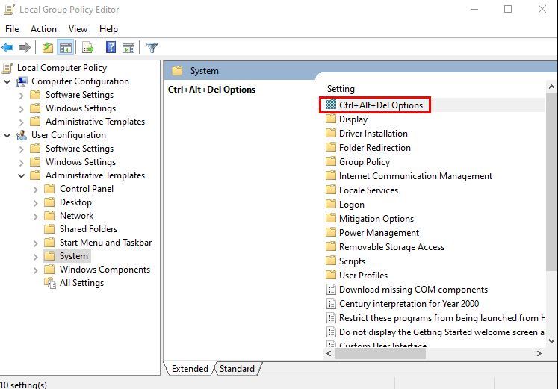The height and width of the screenshot is (389, 558).
Task: Expand Software Settings under Computer Configuration
Action: click(x=22, y=96)
